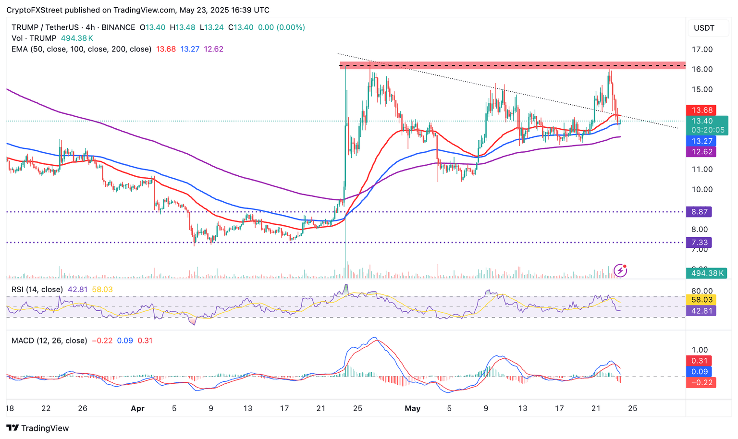The height and width of the screenshot is (439, 738).
Task: Select the USDT currency label
Action: pyautogui.click(x=704, y=28)
